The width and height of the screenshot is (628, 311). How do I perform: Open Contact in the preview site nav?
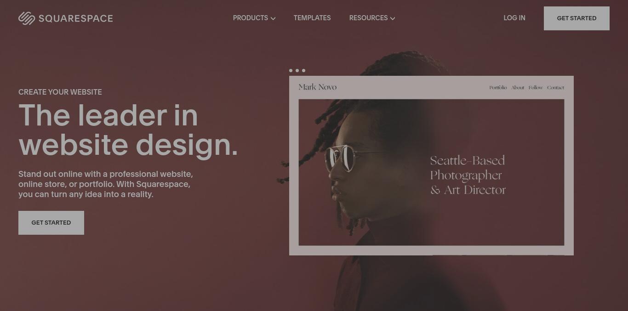[x=555, y=87]
